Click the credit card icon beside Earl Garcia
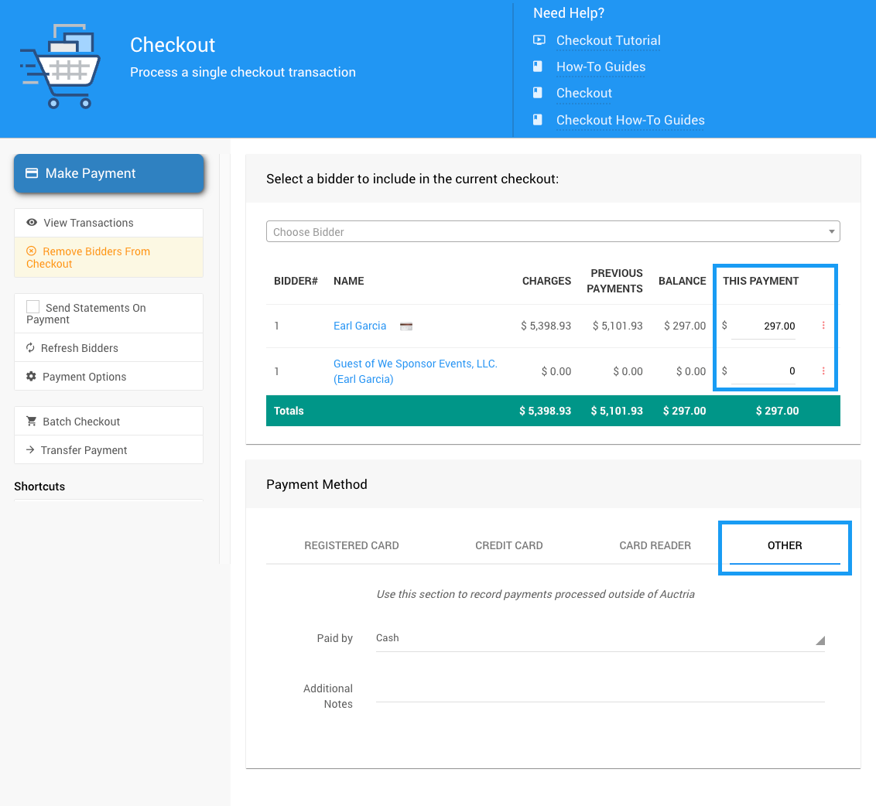The width and height of the screenshot is (876, 806). 406,326
